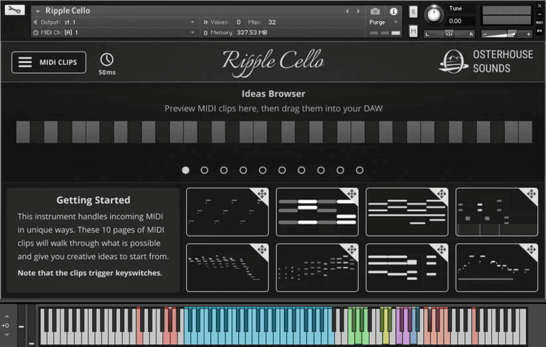Viewport: 546px width, 347px height.
Task: Toggle the S solo button
Action: click(413, 12)
